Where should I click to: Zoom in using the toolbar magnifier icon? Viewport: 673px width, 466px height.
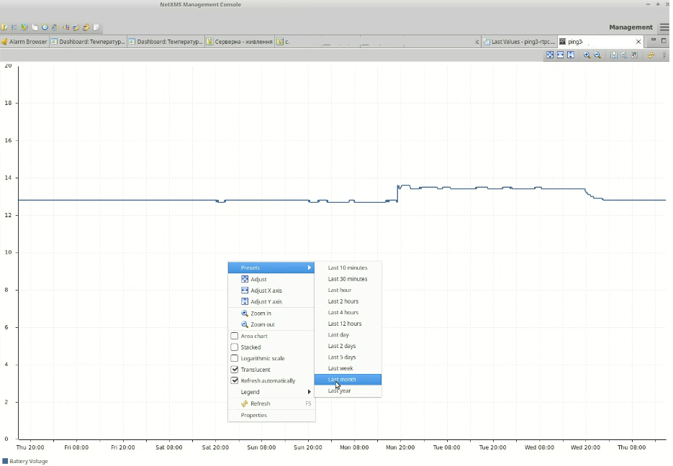[587, 55]
